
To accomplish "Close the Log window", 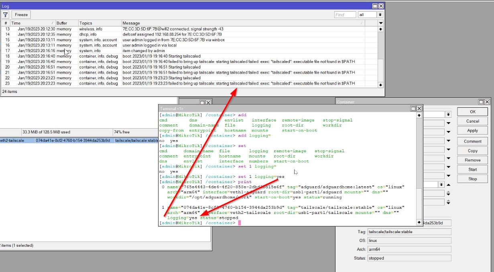I will click(381, 6).
